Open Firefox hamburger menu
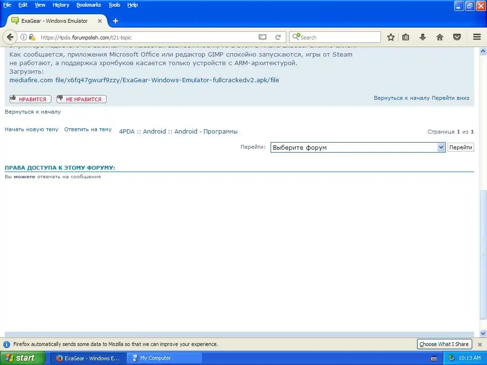487x365 pixels. pos(477,37)
